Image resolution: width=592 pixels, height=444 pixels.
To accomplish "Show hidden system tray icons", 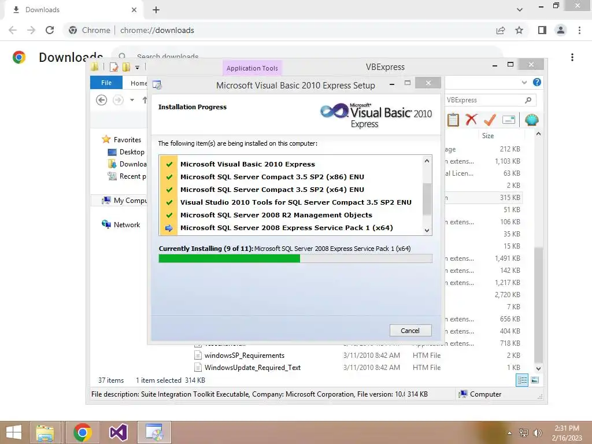I will 509,433.
